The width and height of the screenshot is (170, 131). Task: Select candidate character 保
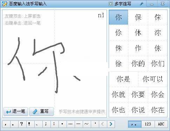[138, 17]
